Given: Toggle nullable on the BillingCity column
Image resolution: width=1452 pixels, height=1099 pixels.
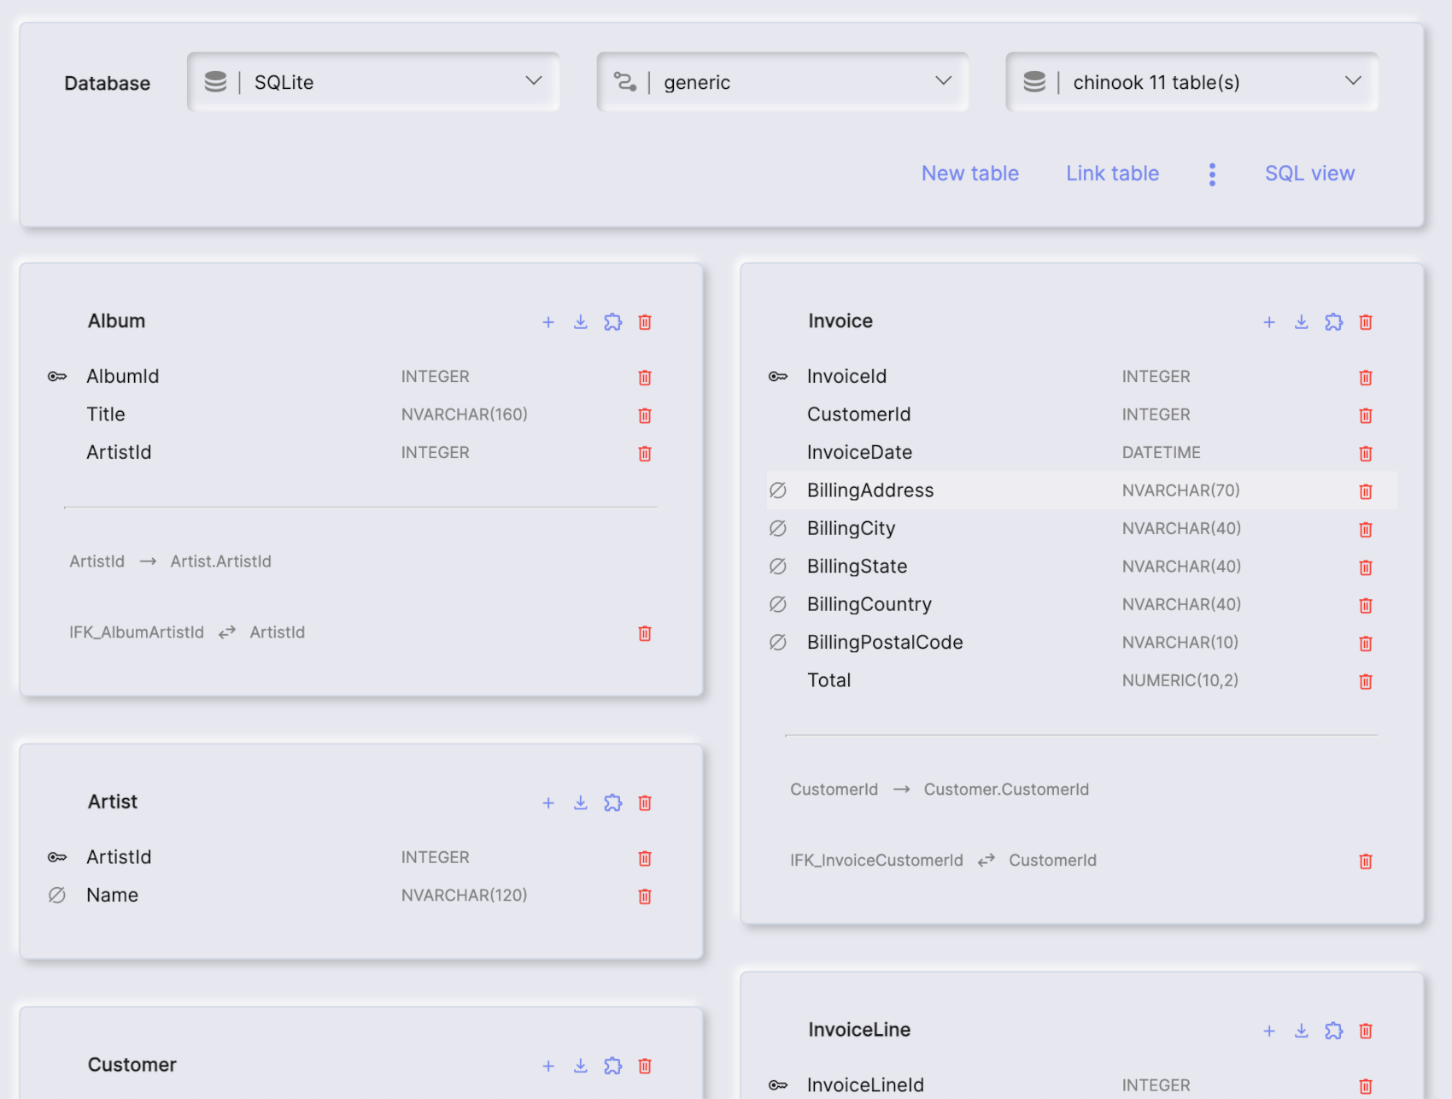Looking at the screenshot, I should point(778,528).
